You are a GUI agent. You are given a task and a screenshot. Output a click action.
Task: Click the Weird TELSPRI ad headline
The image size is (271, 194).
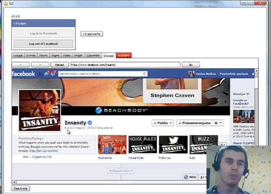pos(244,143)
